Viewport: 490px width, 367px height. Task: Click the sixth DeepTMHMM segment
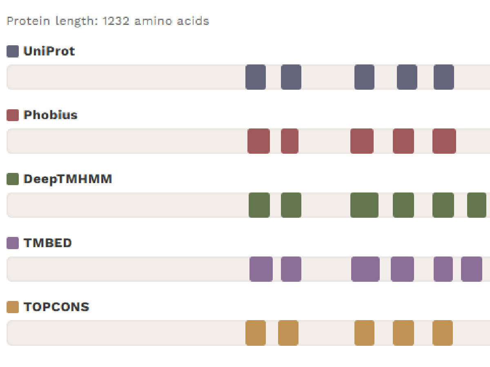pyautogui.click(x=477, y=205)
